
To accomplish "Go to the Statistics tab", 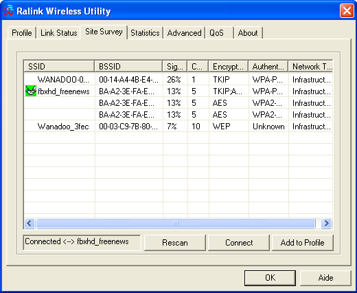I will pos(145,33).
